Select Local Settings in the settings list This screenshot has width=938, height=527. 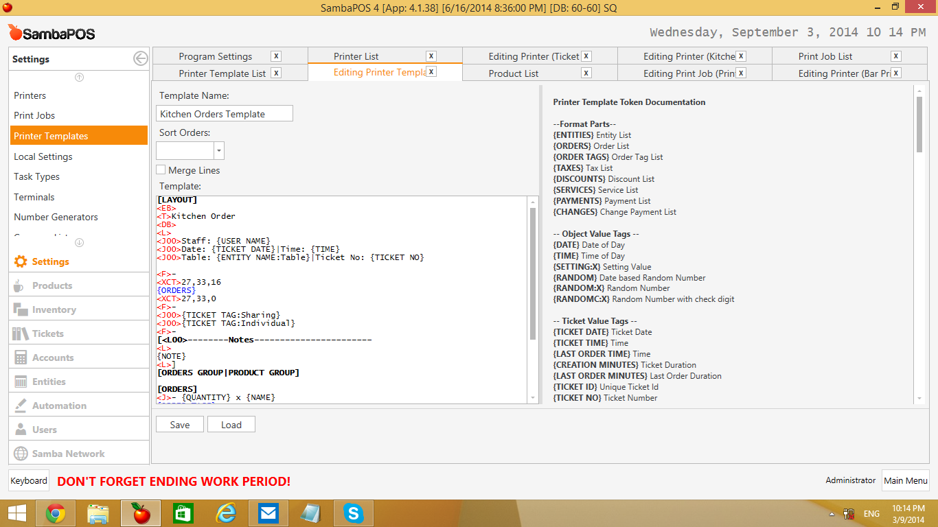pos(78,156)
